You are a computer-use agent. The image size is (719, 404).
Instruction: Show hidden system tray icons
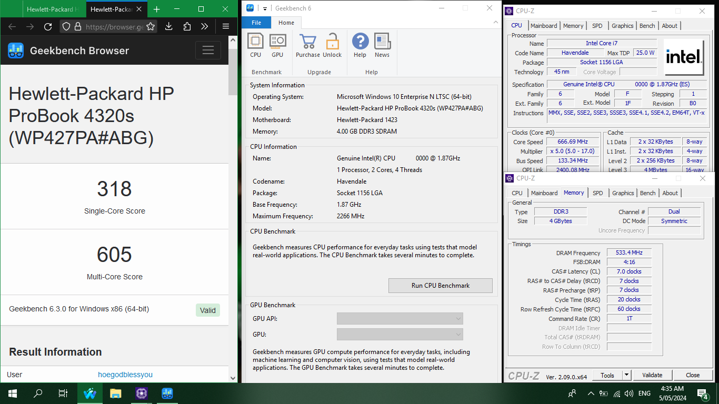click(591, 393)
